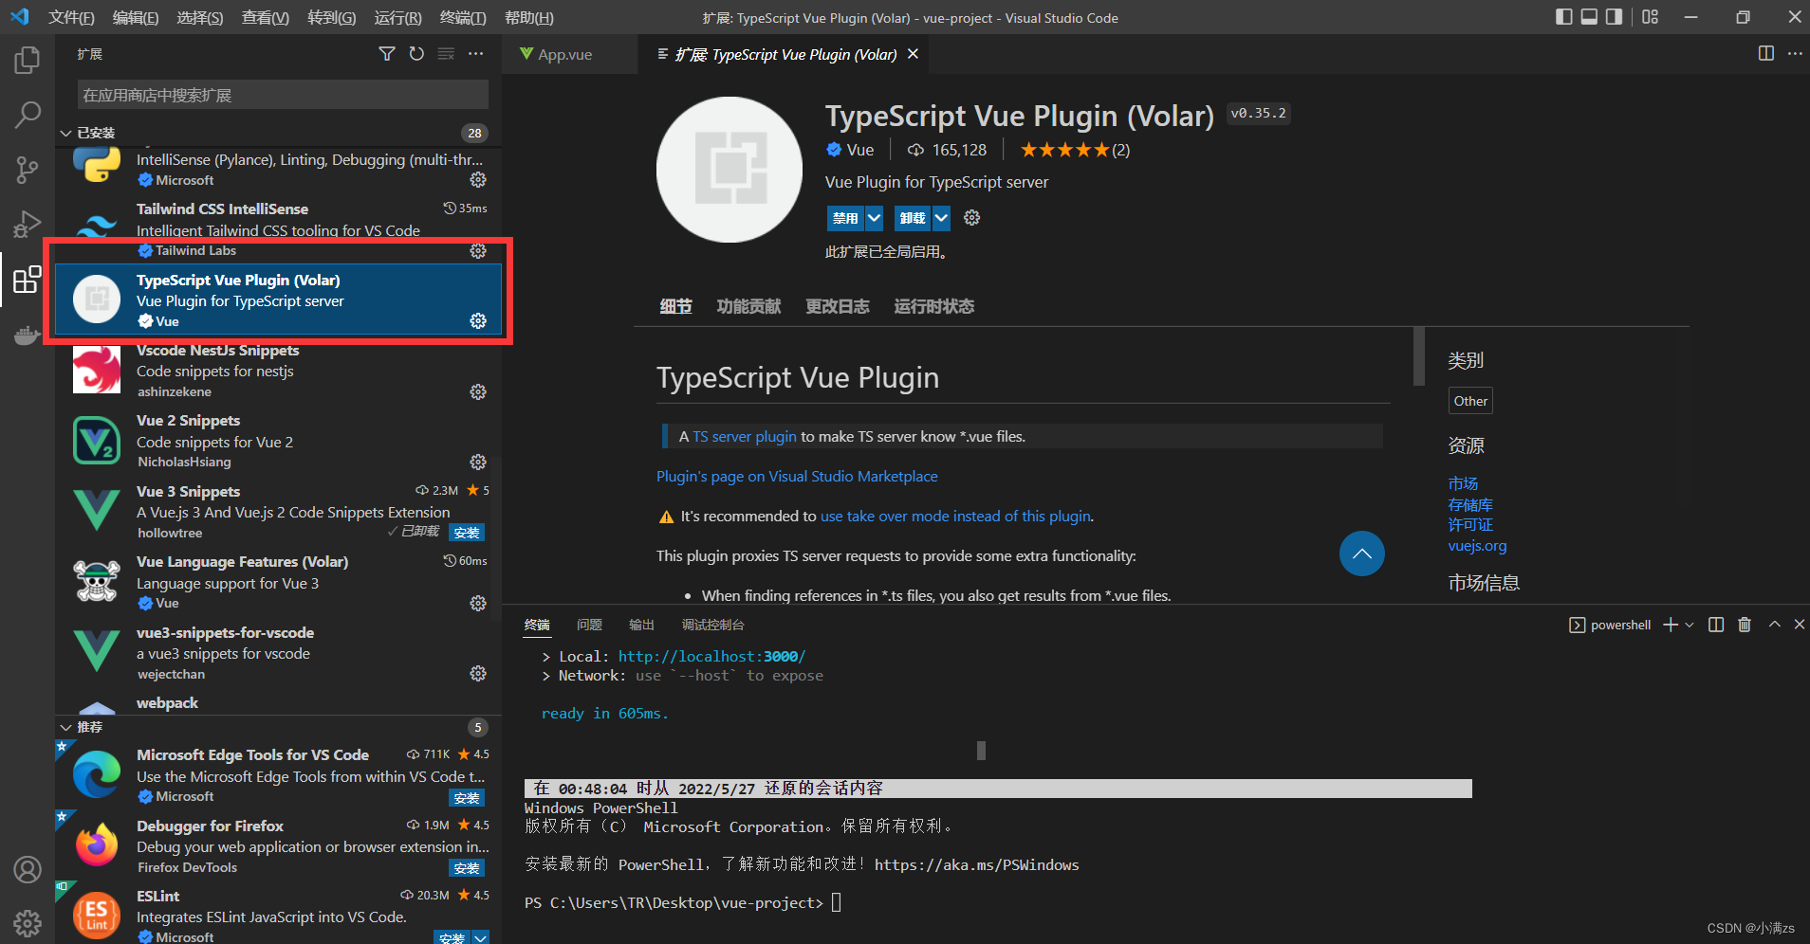Open take over mode recommendation link
The width and height of the screenshot is (1810, 944).
pyautogui.click(x=956, y=517)
